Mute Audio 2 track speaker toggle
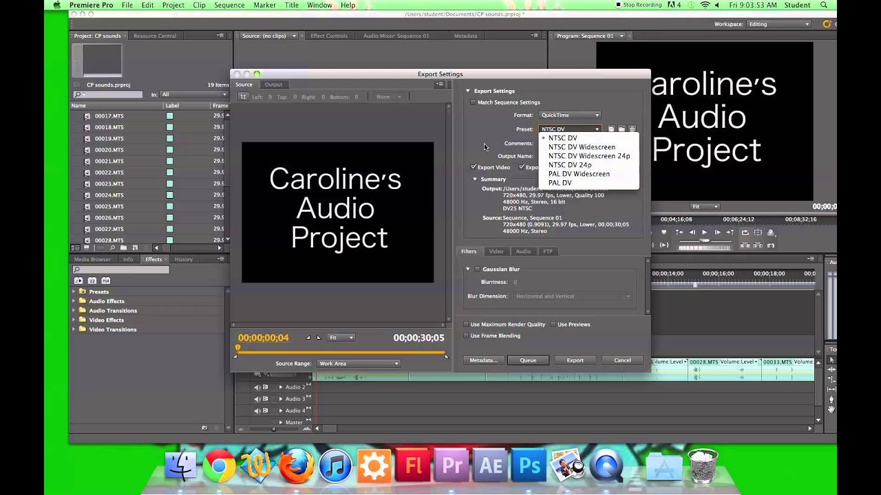Viewport: 881px width, 495px height. click(257, 387)
